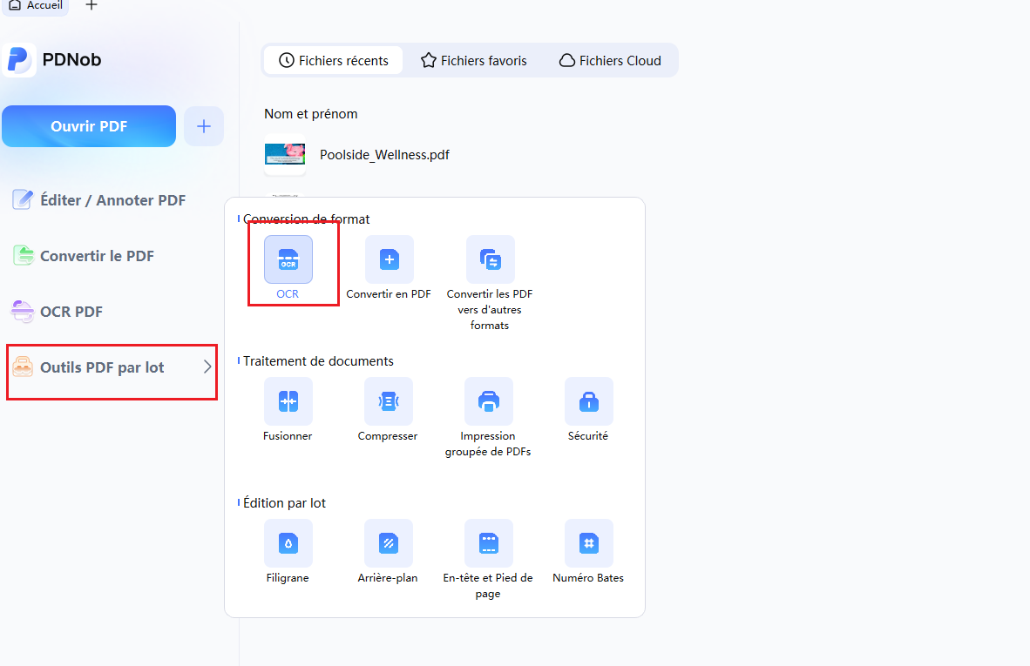Switch to the Fichiers favoris tab
This screenshot has width=1030, height=666.
coord(474,60)
